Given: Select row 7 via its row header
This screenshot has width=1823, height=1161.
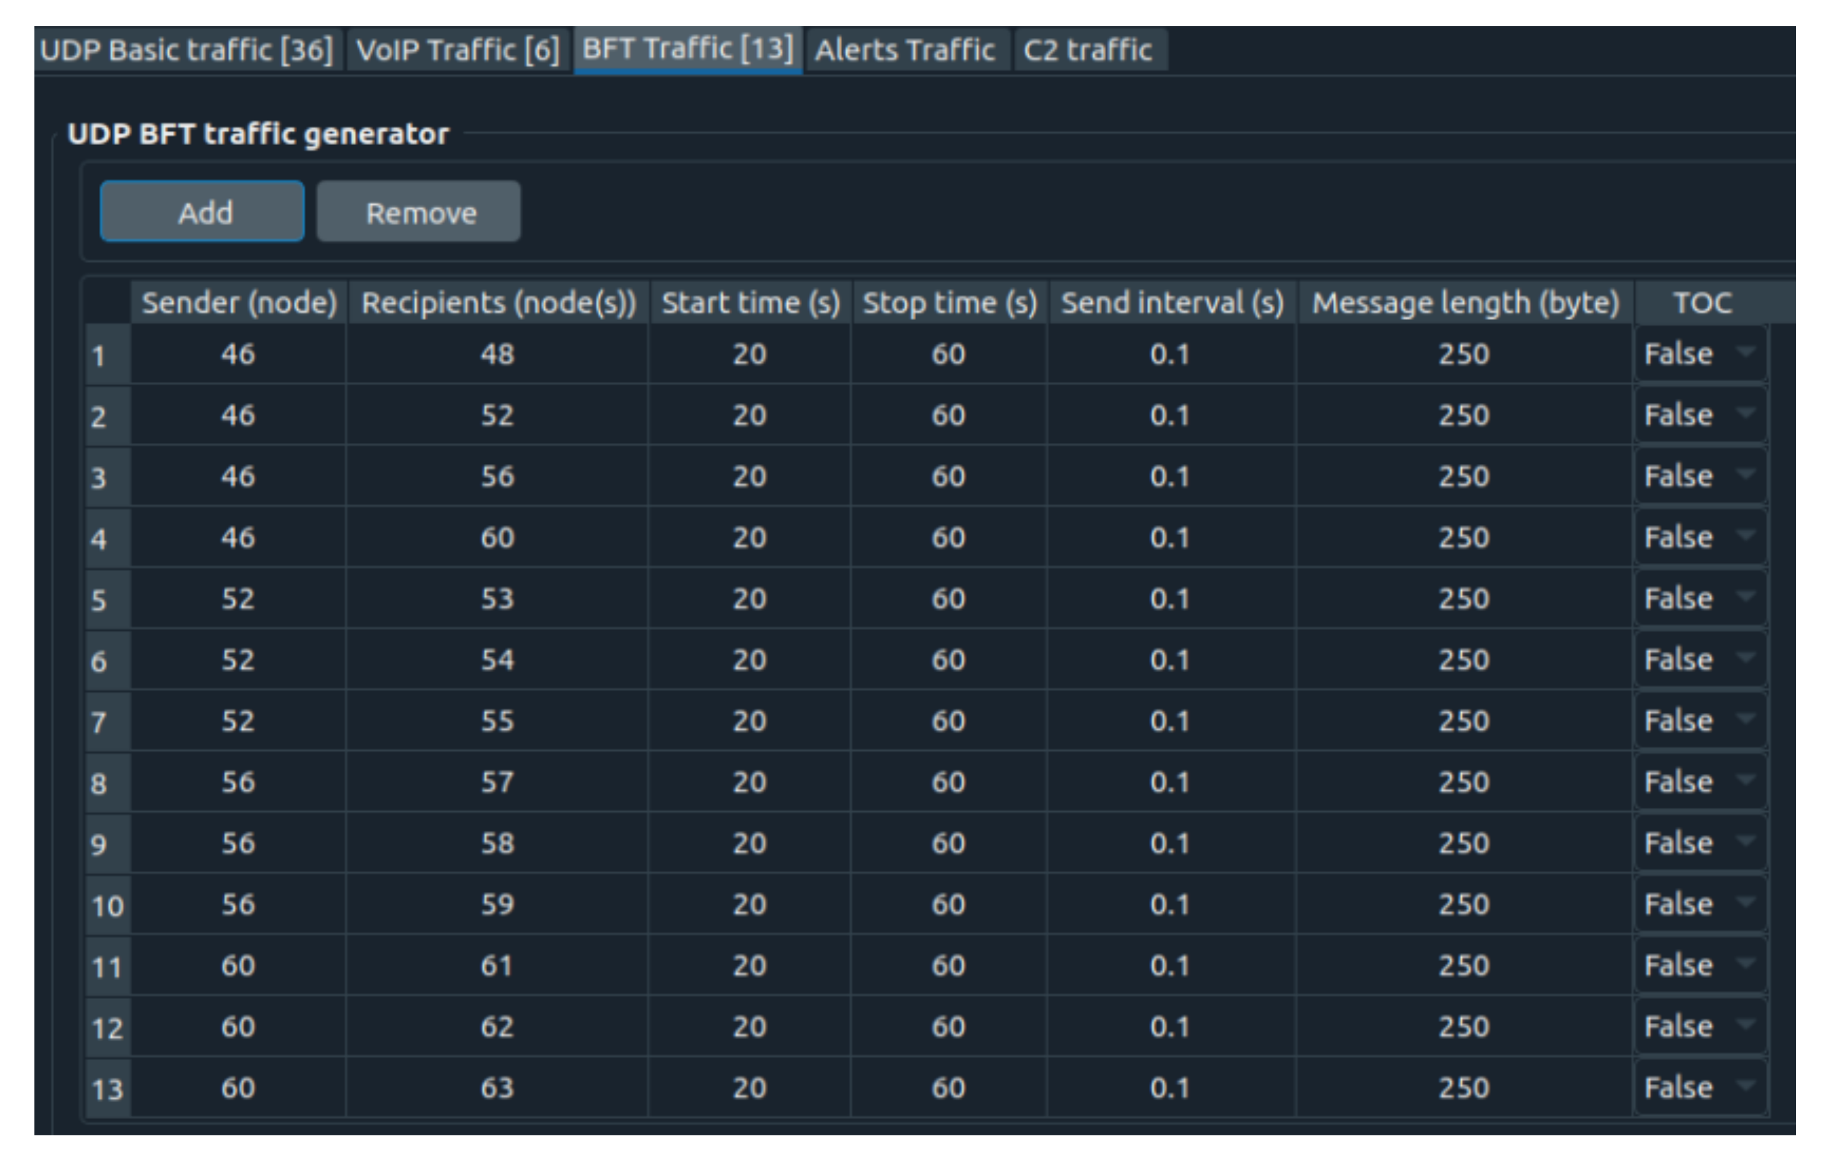Looking at the screenshot, I should click(107, 721).
